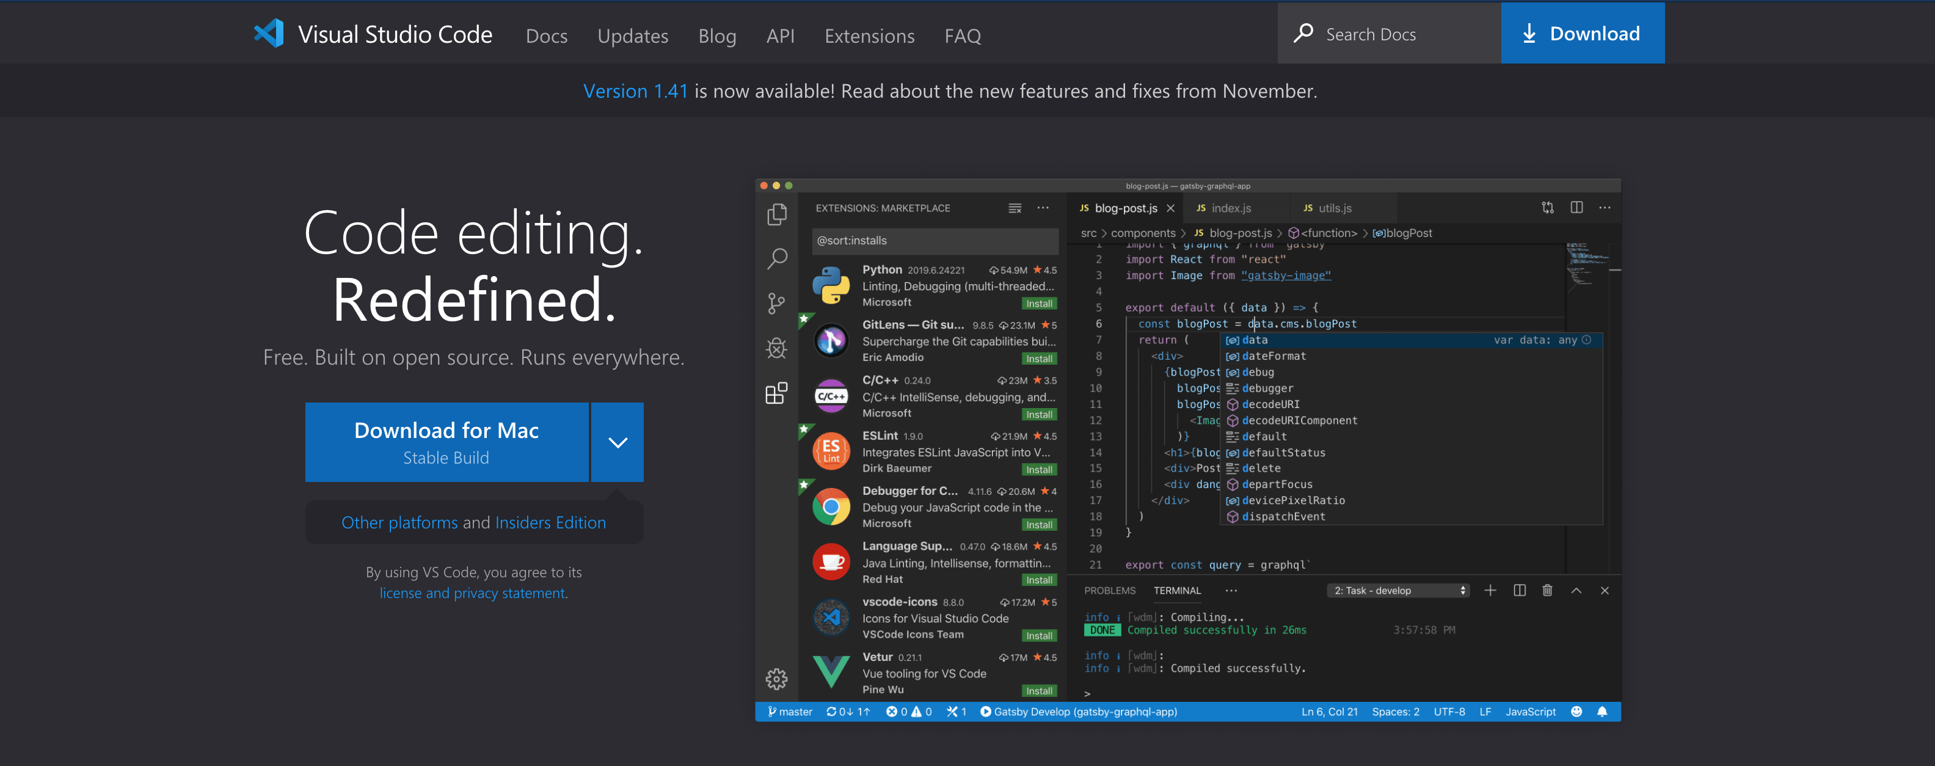Screen dimensions: 1935x766
Task: Click the Explorer icon in sidebar
Action: [778, 212]
